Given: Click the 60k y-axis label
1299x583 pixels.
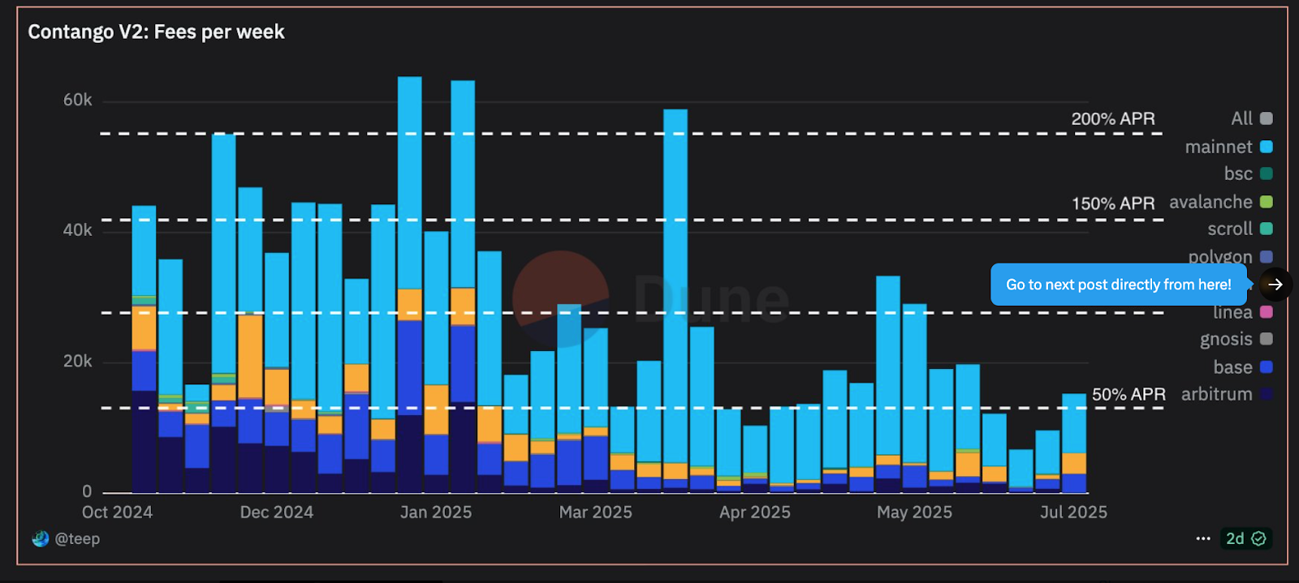Looking at the screenshot, I should pyautogui.click(x=78, y=100).
